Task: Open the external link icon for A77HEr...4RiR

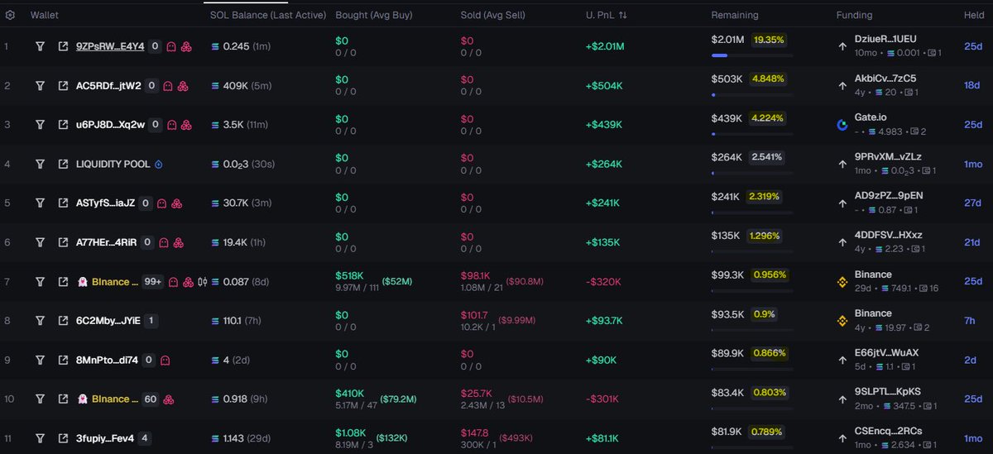Action: [x=63, y=242]
